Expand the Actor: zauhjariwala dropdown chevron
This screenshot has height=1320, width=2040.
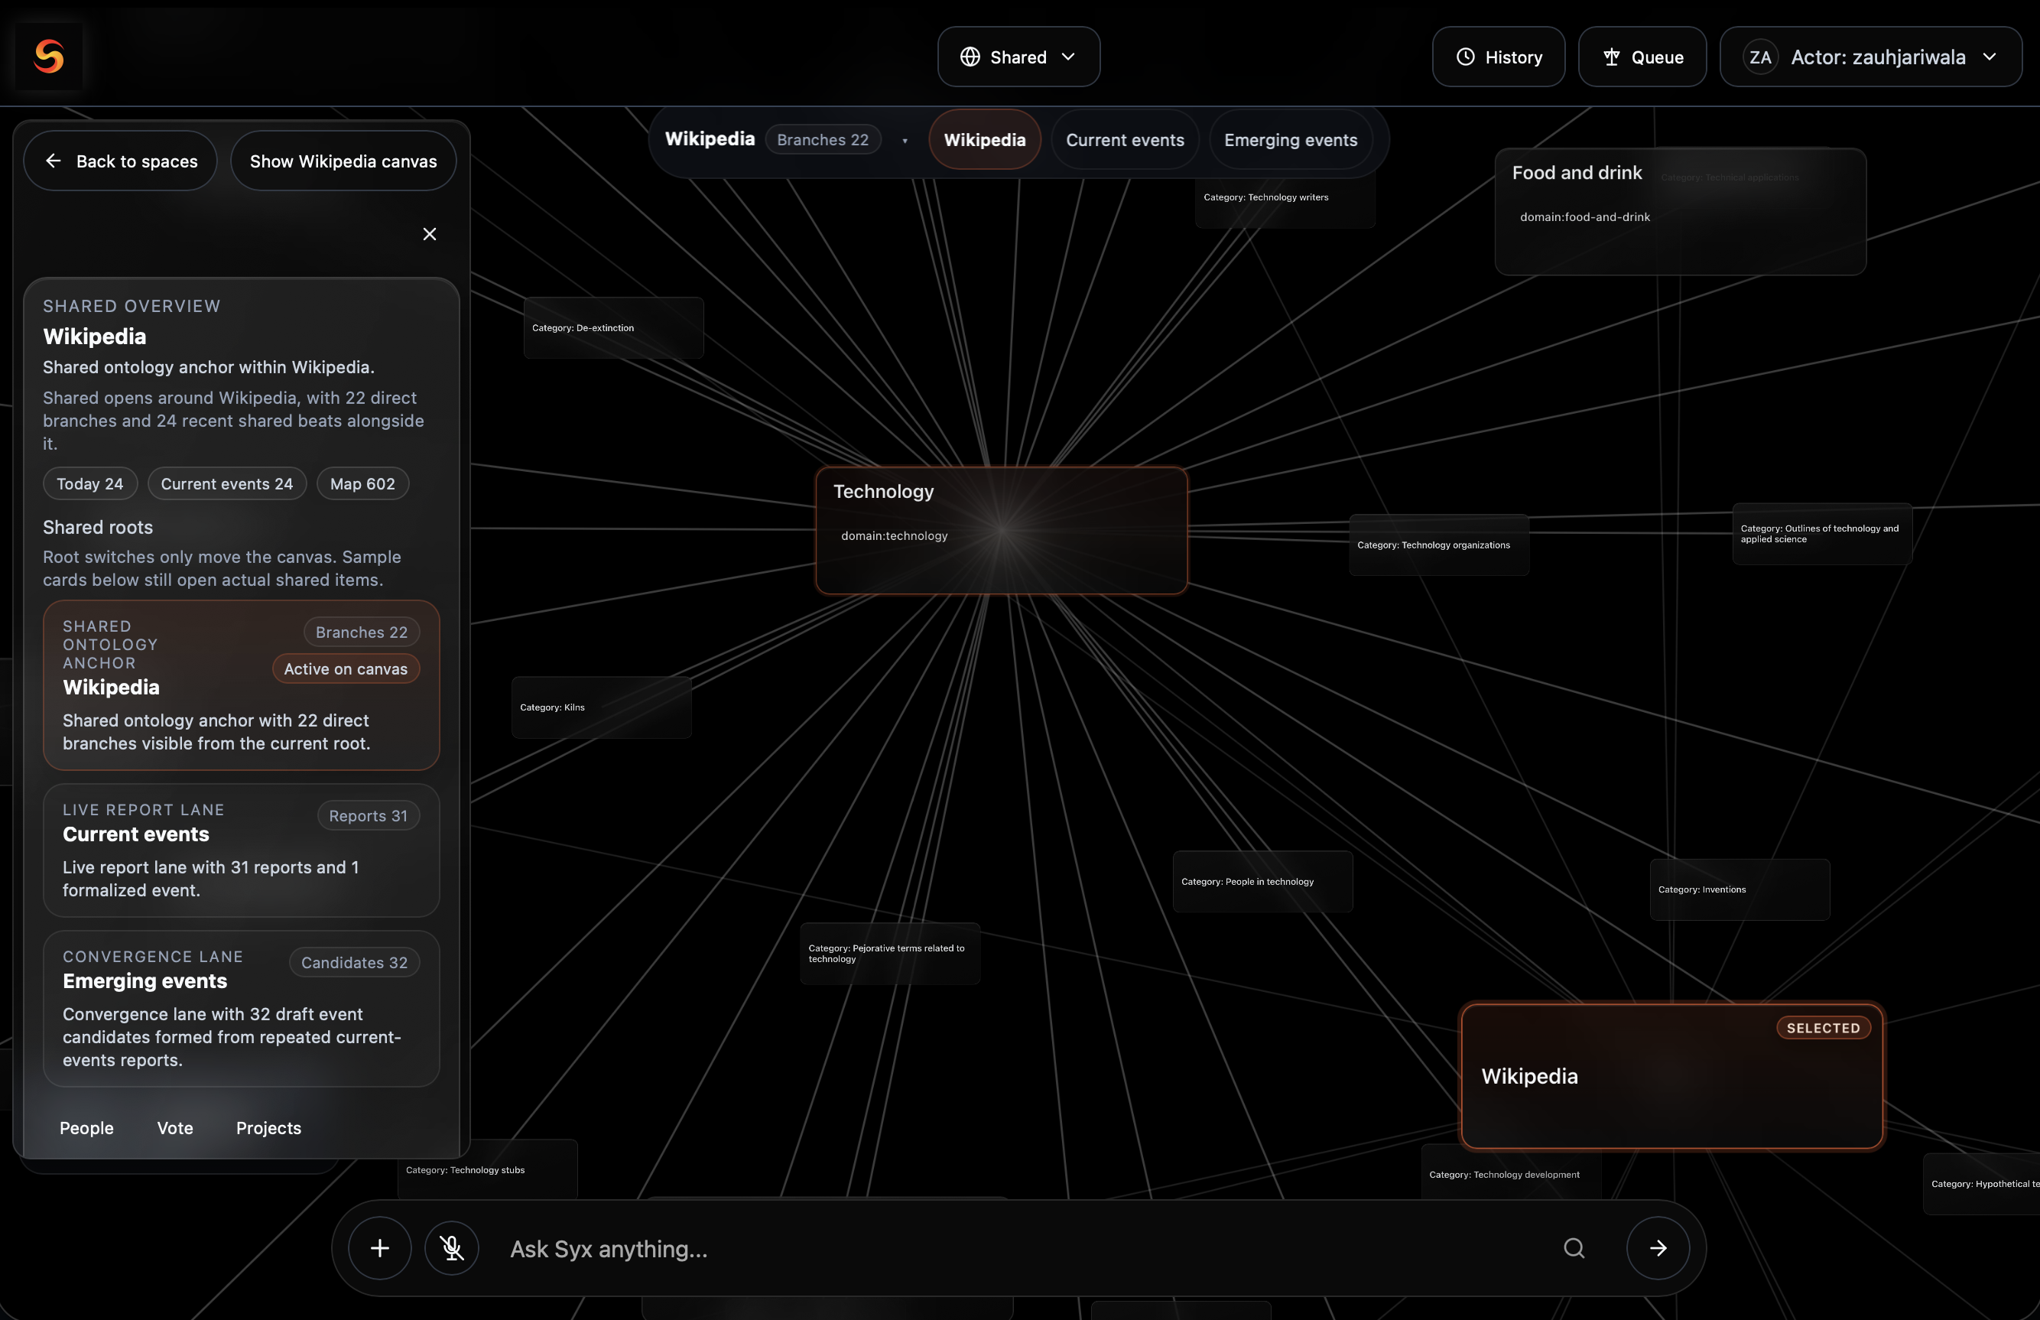(x=1990, y=57)
